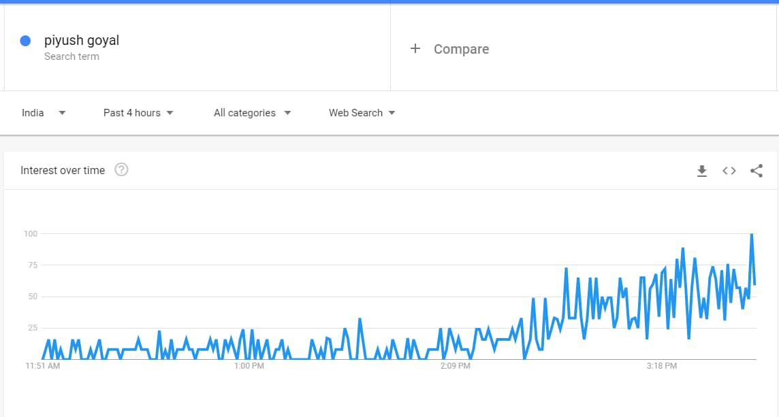779x417 pixels.
Task: Open the All categories dropdown
Action: point(252,113)
